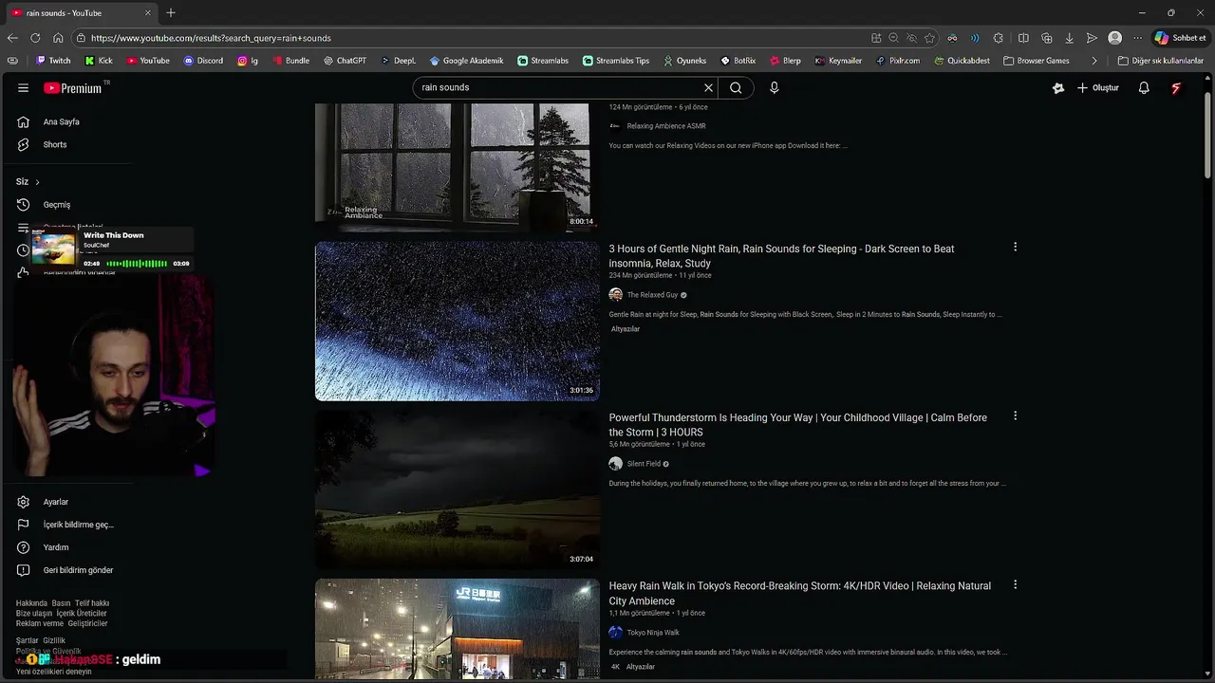Open a new browser tab
The height and width of the screenshot is (683, 1215).
[x=171, y=13]
